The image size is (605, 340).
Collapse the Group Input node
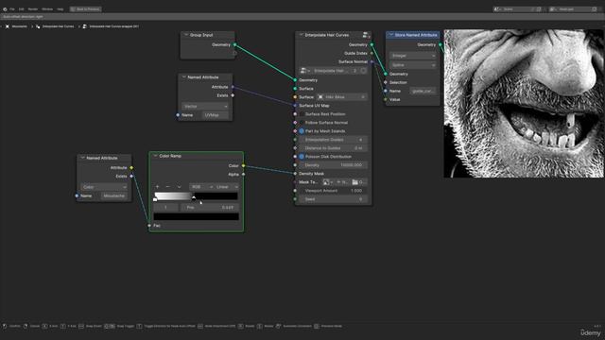(186, 35)
